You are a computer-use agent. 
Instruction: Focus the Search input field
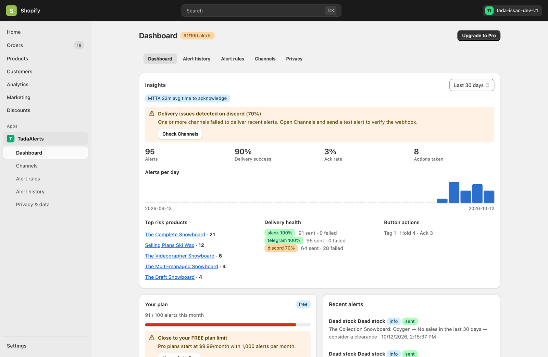pyautogui.click(x=261, y=11)
